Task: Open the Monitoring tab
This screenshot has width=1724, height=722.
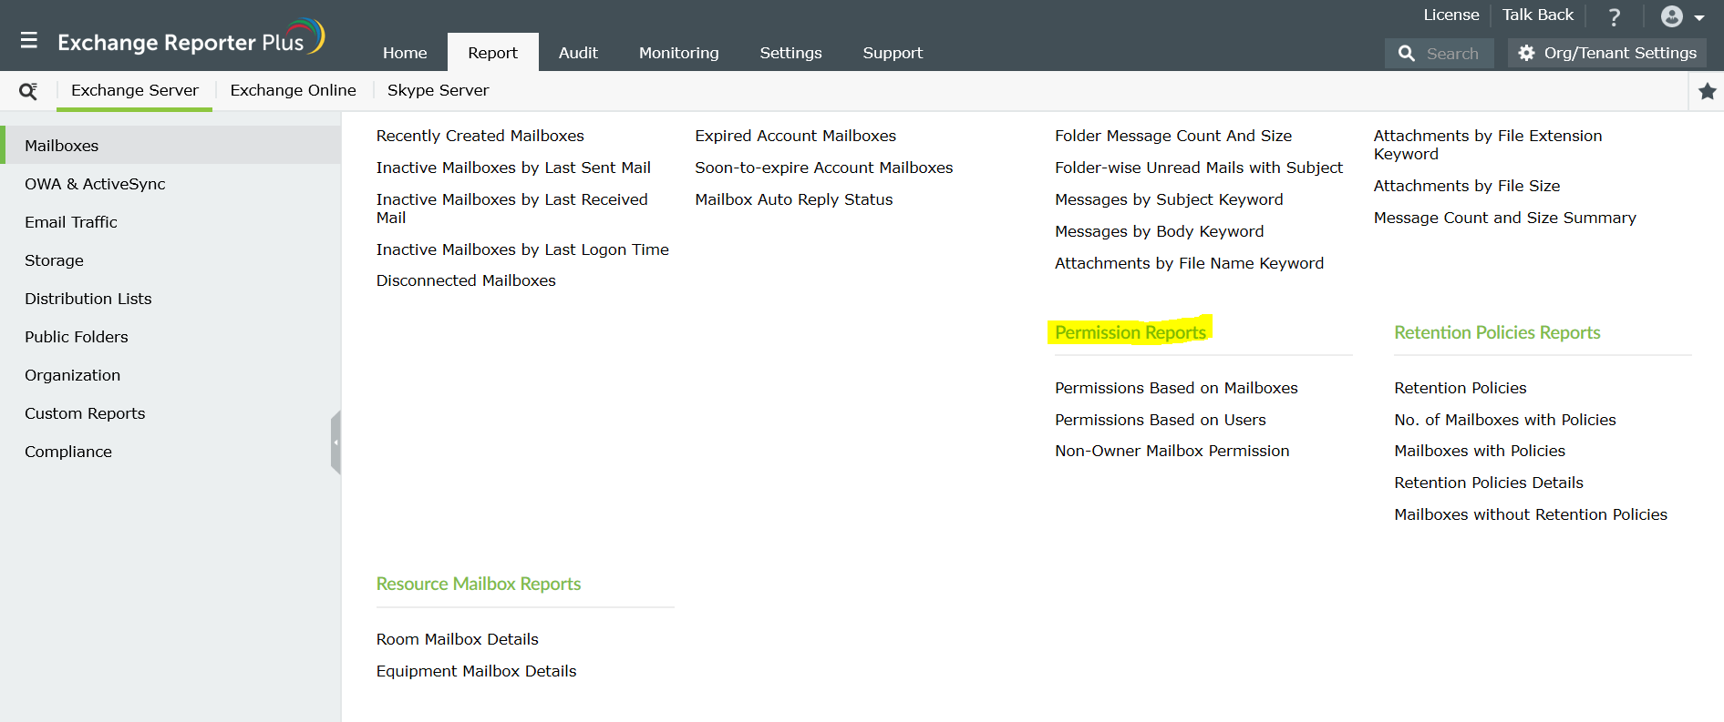Action: click(678, 53)
